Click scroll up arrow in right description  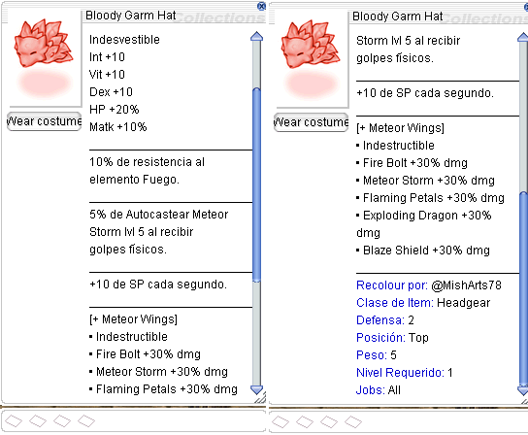coord(523,38)
